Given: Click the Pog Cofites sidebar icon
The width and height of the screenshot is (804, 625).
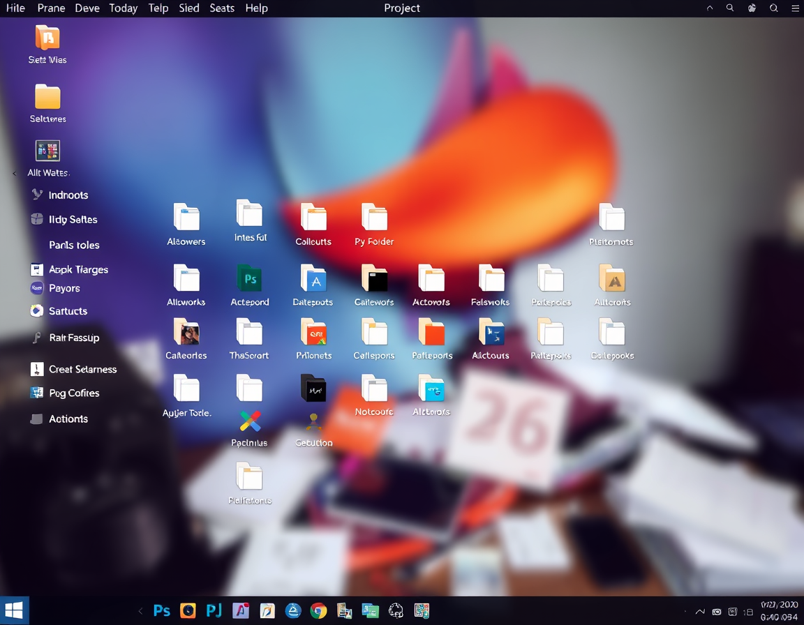Looking at the screenshot, I should pos(37,393).
